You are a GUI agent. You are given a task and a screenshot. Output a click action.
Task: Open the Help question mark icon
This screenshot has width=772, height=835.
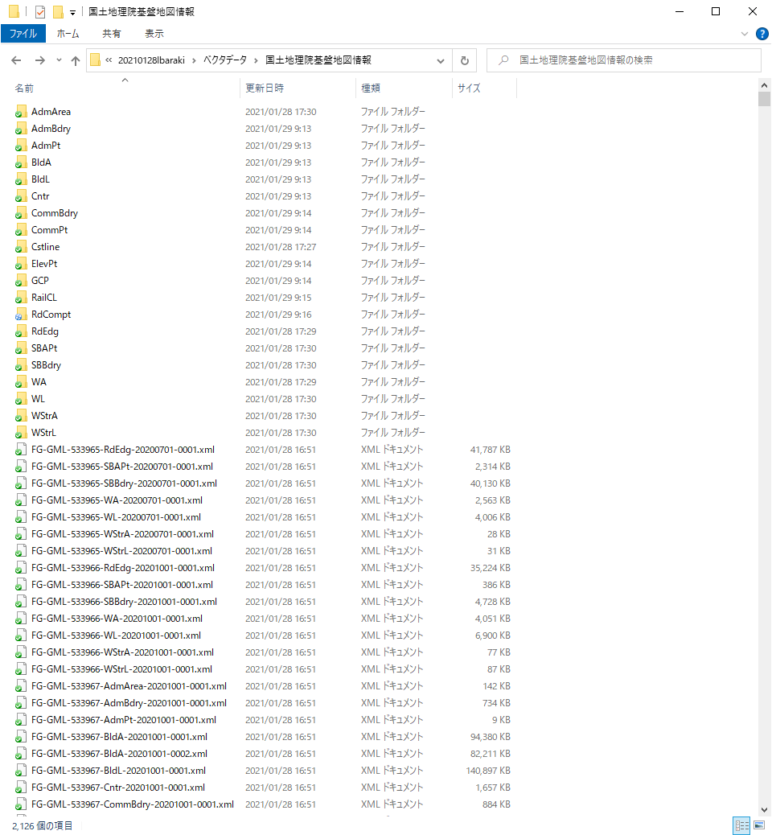click(762, 34)
